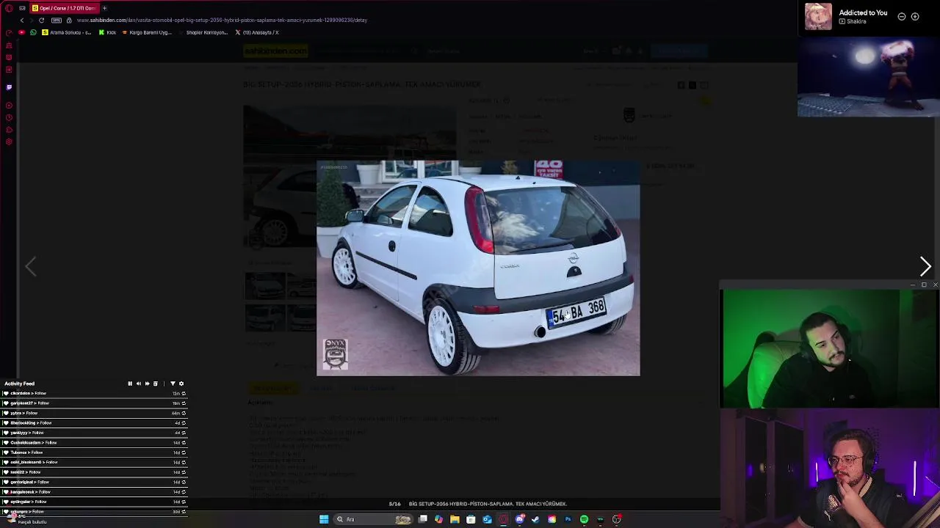This screenshot has height=528, width=940.
Task: Open Photoshop from the taskbar
Action: tap(568, 519)
